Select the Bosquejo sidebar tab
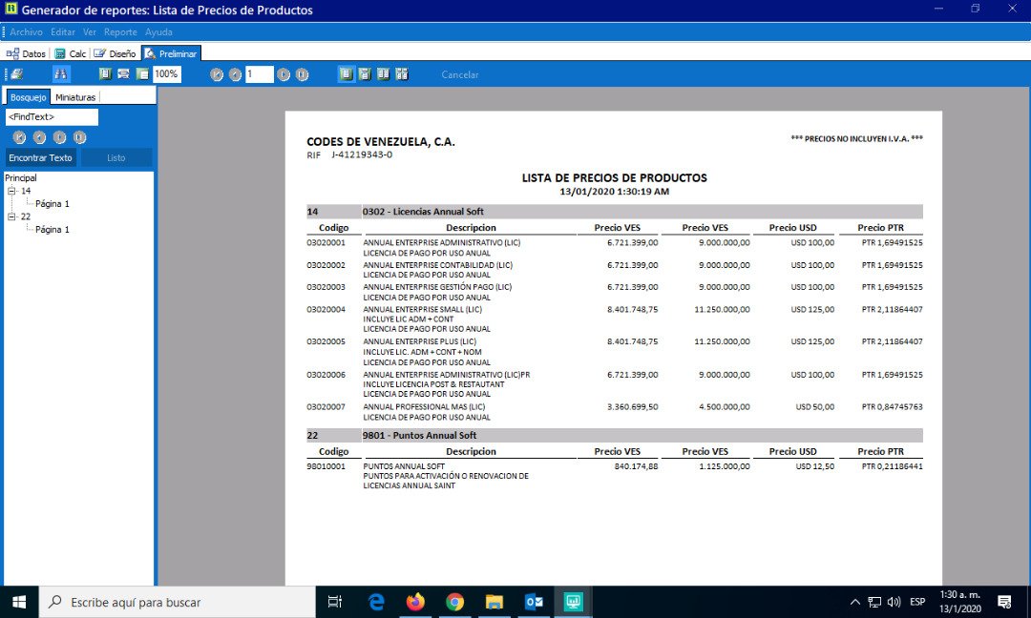1031x618 pixels. pos(29,97)
